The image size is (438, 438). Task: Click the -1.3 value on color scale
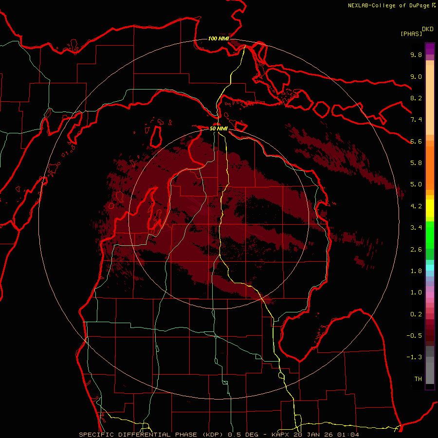pyautogui.click(x=414, y=357)
